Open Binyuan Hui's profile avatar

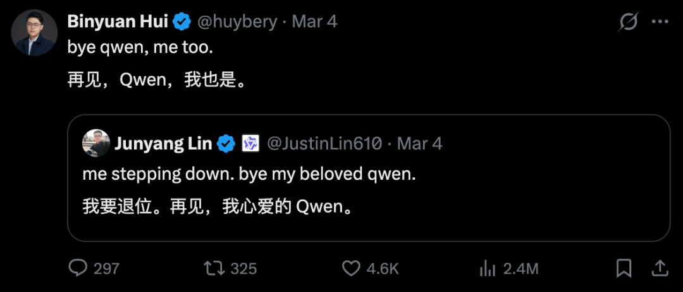click(x=34, y=33)
